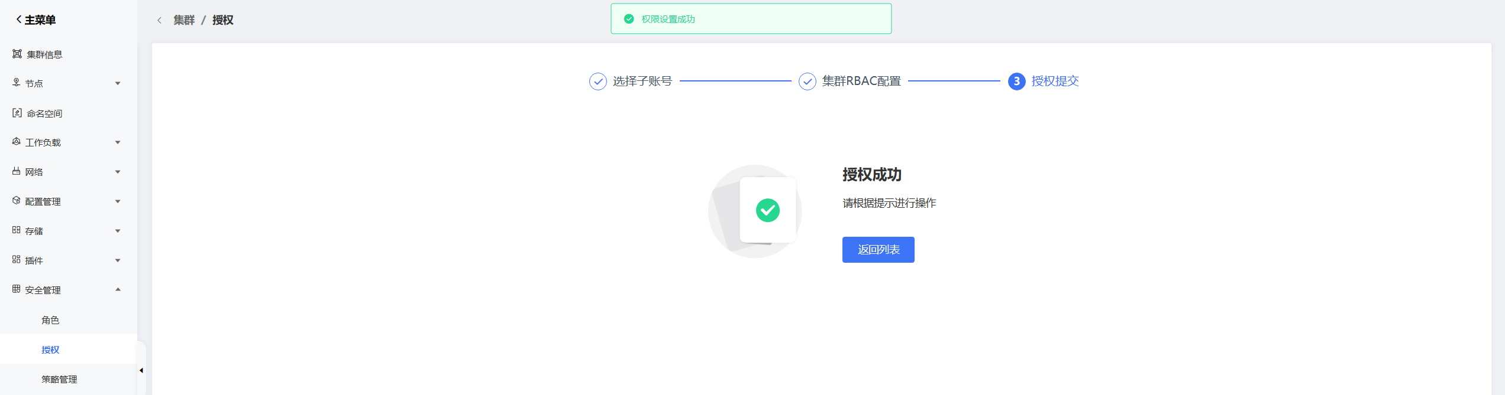The height and width of the screenshot is (395, 1505).
Task: Open the 命名空间 menu item
Action: [44, 113]
